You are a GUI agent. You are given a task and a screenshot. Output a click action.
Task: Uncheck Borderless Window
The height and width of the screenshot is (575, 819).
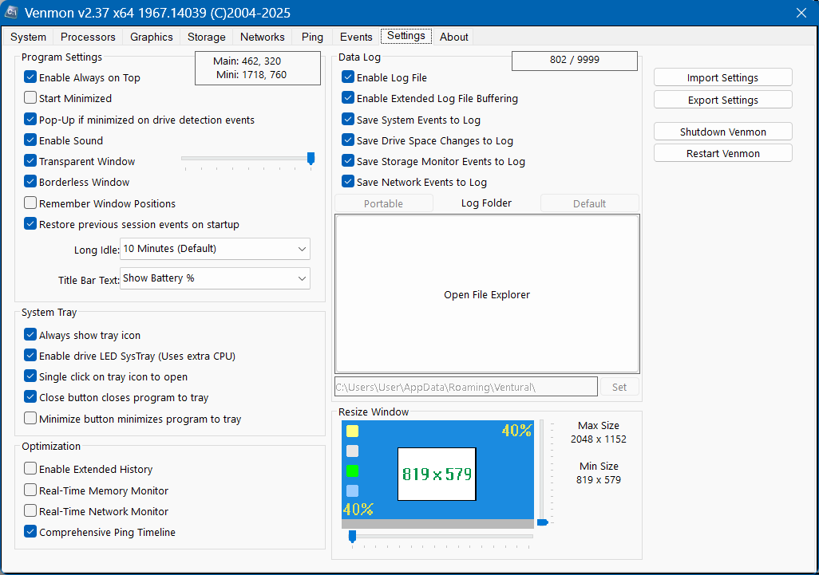pyautogui.click(x=30, y=182)
